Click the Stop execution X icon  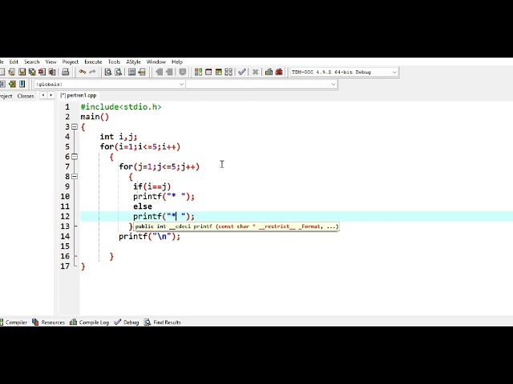pos(255,72)
